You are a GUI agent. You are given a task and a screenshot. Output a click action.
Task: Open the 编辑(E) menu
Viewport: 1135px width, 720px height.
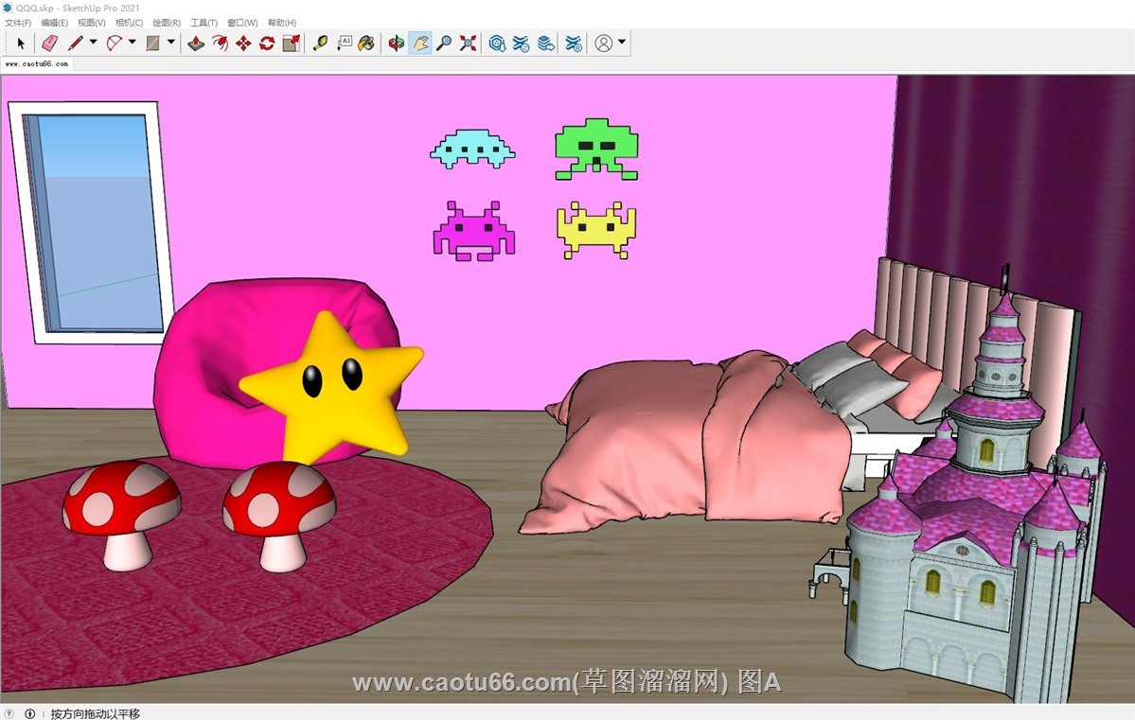pyautogui.click(x=54, y=23)
